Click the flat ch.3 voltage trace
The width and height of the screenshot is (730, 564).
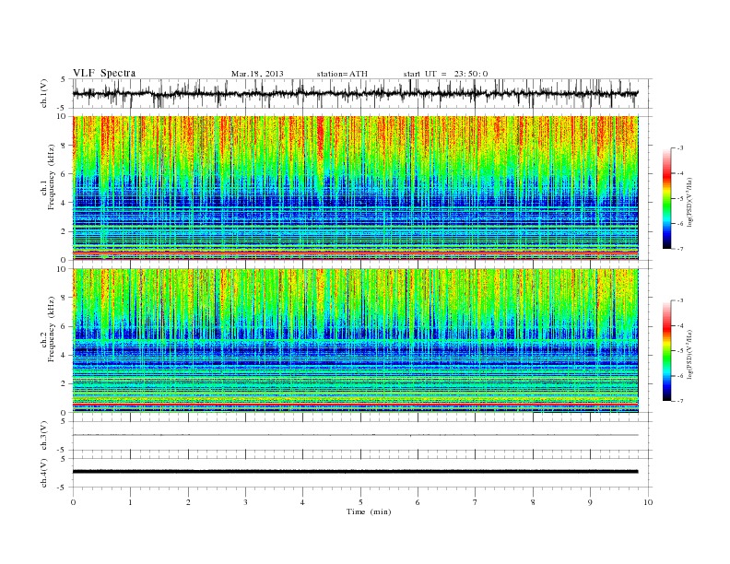pyautogui.click(x=355, y=435)
